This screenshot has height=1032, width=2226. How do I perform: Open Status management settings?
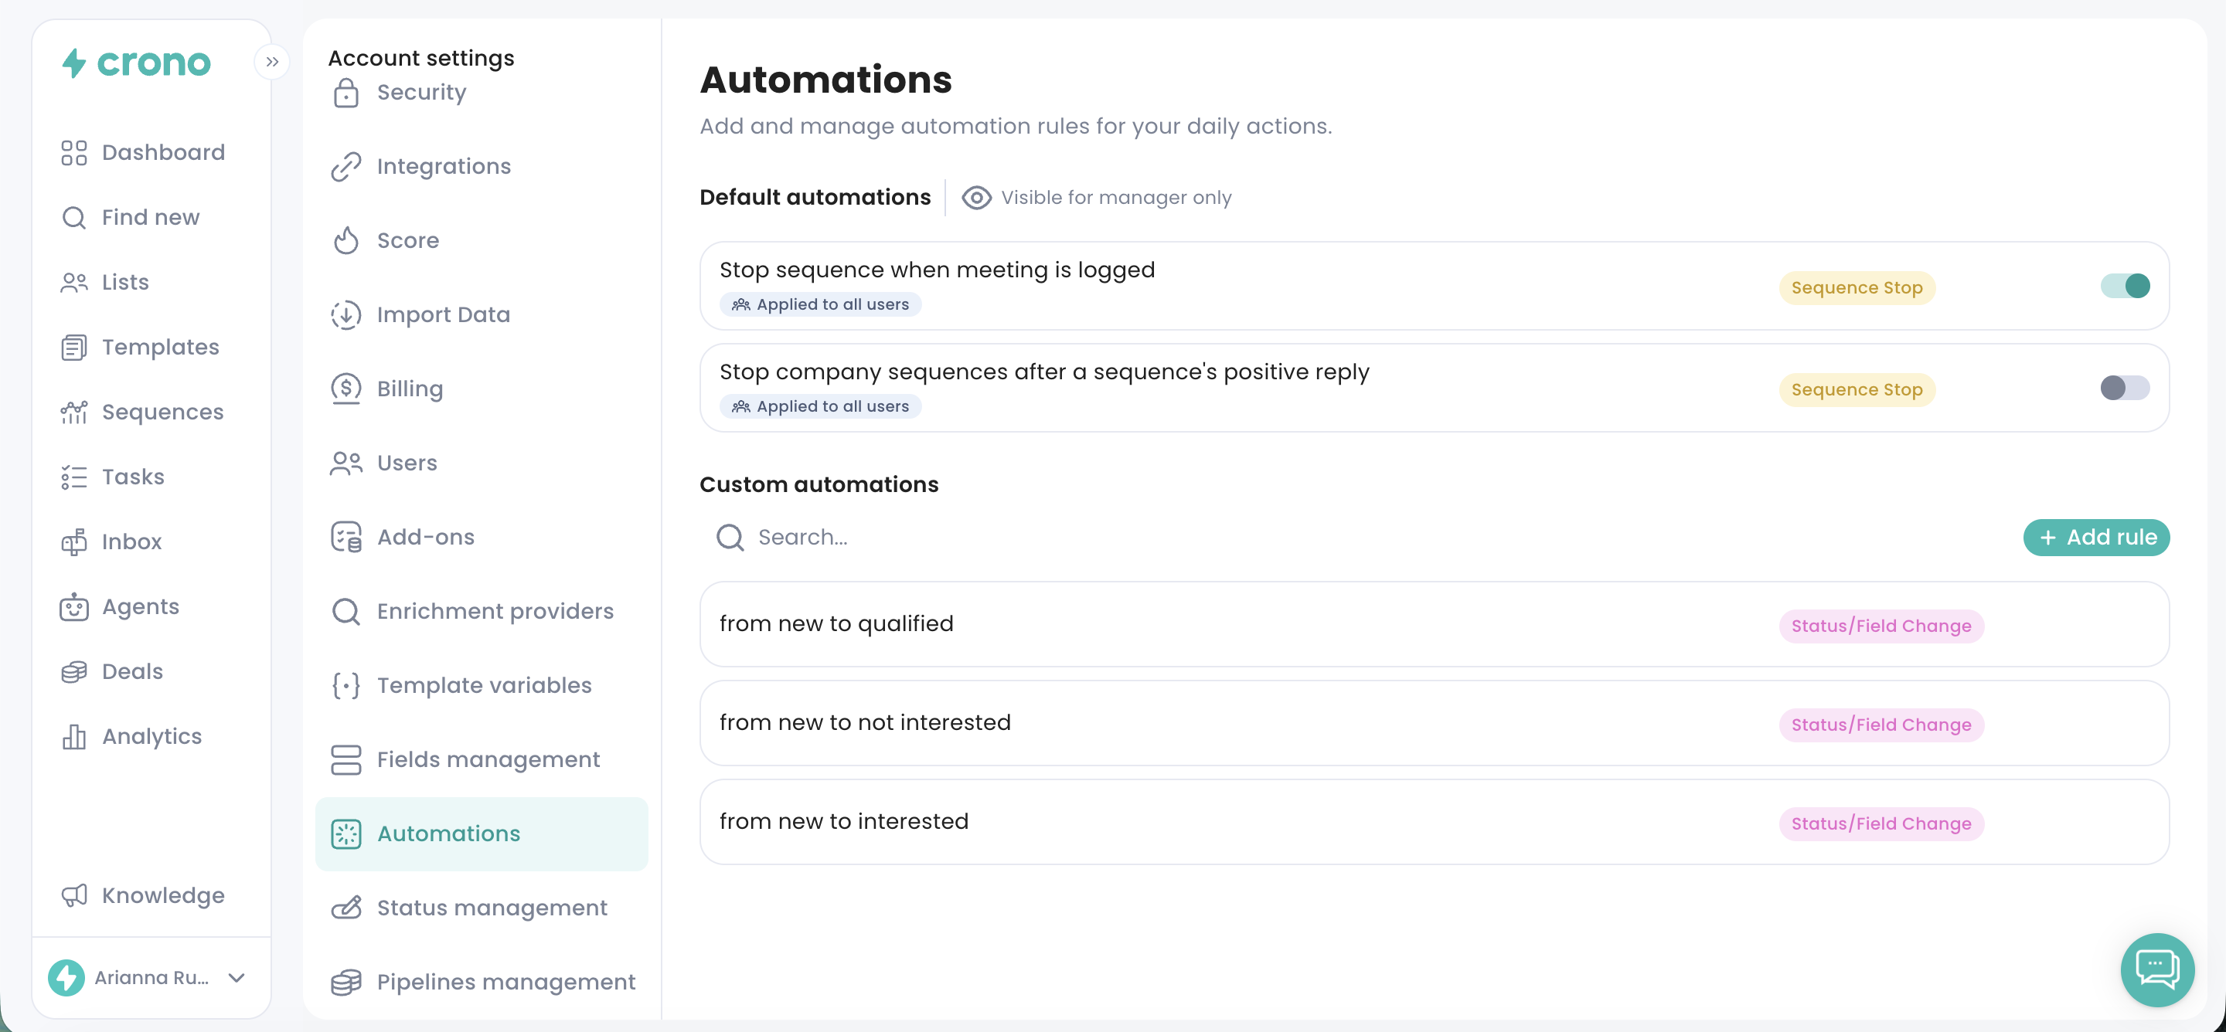pyautogui.click(x=482, y=908)
